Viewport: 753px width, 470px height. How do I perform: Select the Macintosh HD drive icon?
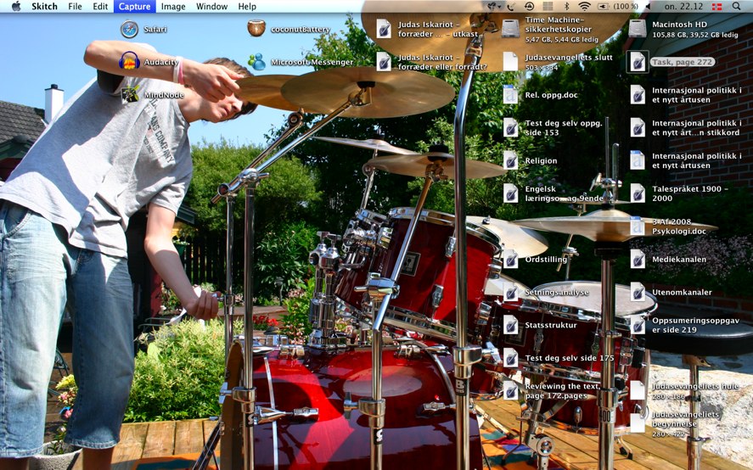tap(638, 29)
